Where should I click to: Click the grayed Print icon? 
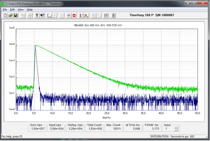tap(30, 15)
